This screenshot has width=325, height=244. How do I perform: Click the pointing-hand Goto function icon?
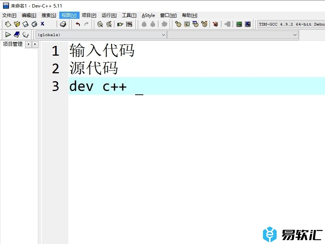120,24
